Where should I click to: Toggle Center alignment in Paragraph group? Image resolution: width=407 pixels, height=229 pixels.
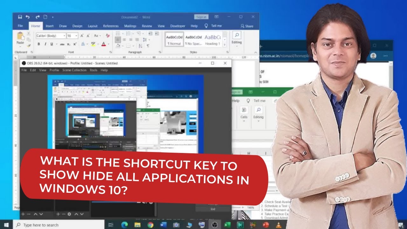[124, 40]
